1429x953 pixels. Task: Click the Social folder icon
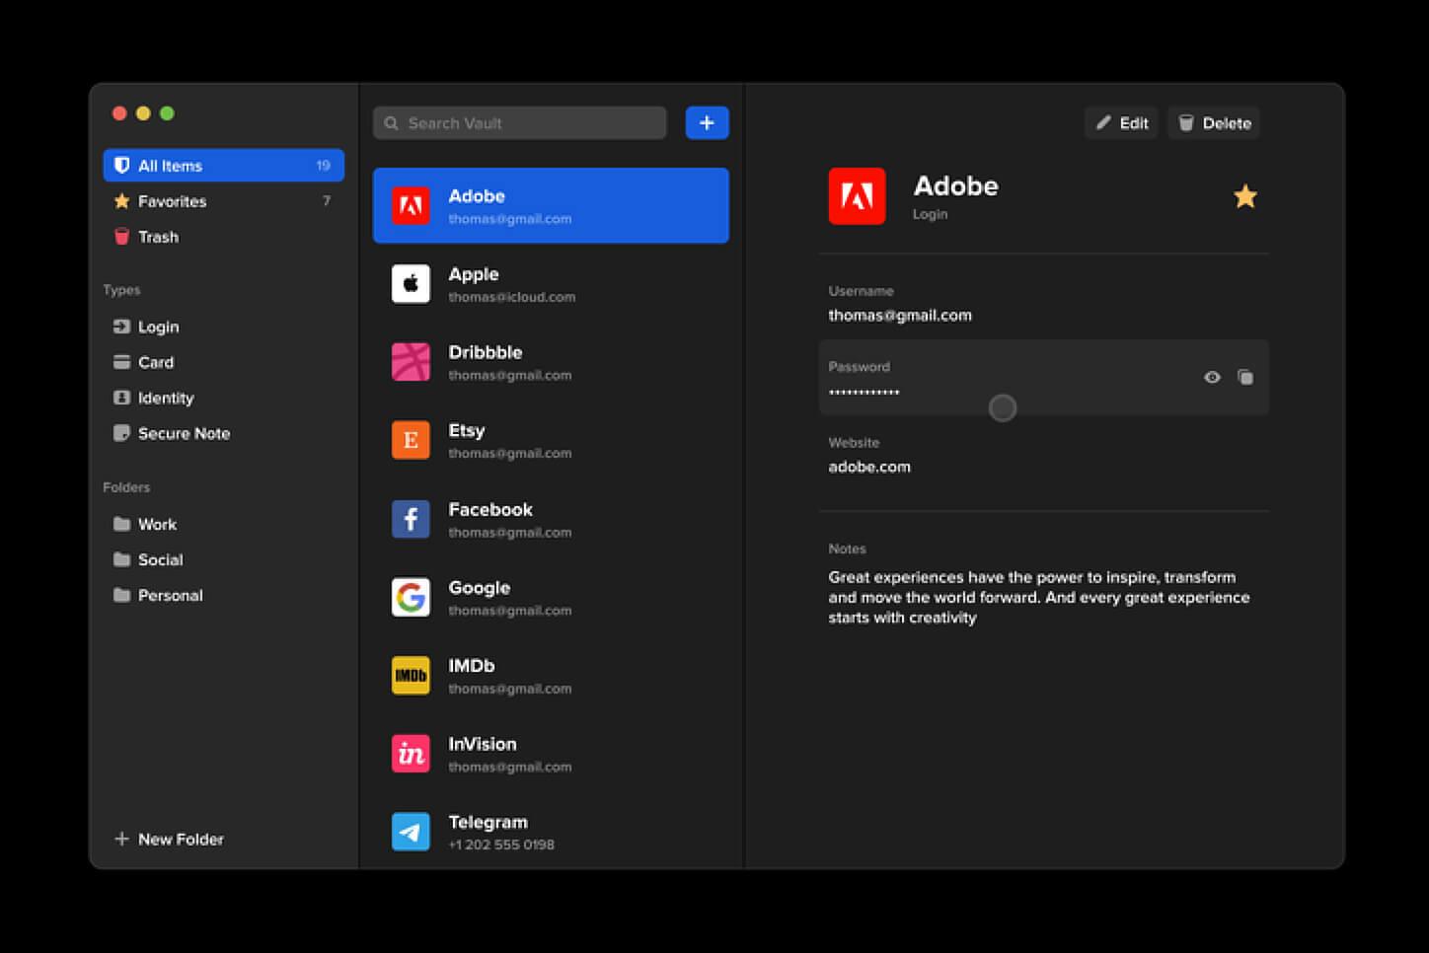pyautogui.click(x=121, y=559)
